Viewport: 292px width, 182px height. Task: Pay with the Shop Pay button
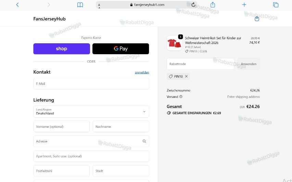(62, 49)
